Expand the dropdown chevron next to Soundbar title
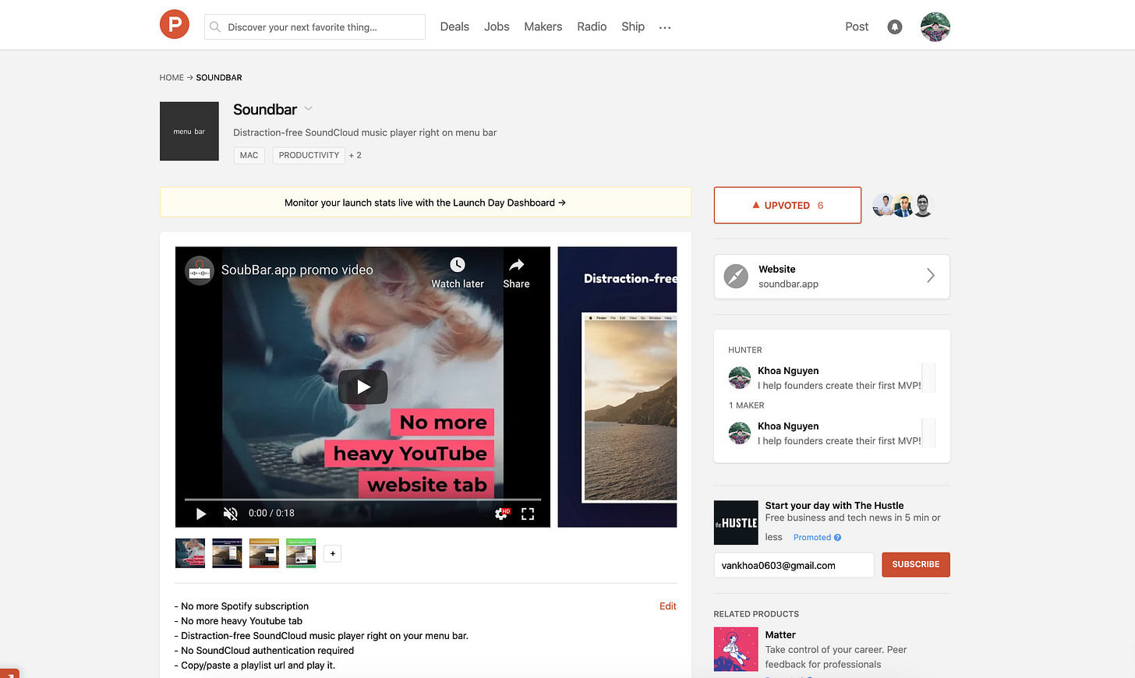The image size is (1135, 678). [309, 108]
